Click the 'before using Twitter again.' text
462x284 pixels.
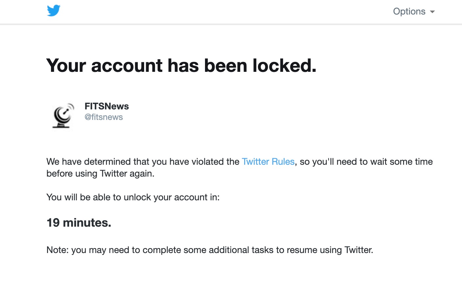coord(100,174)
